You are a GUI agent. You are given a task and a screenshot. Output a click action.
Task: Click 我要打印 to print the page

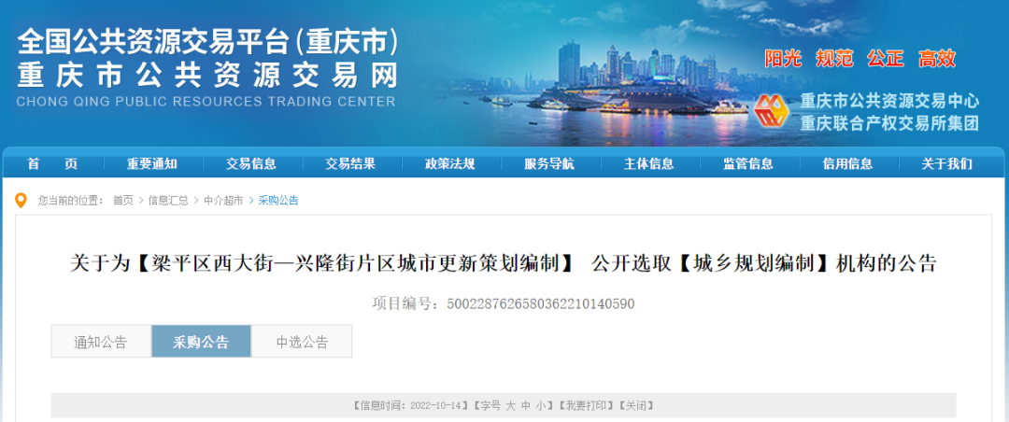coord(586,406)
